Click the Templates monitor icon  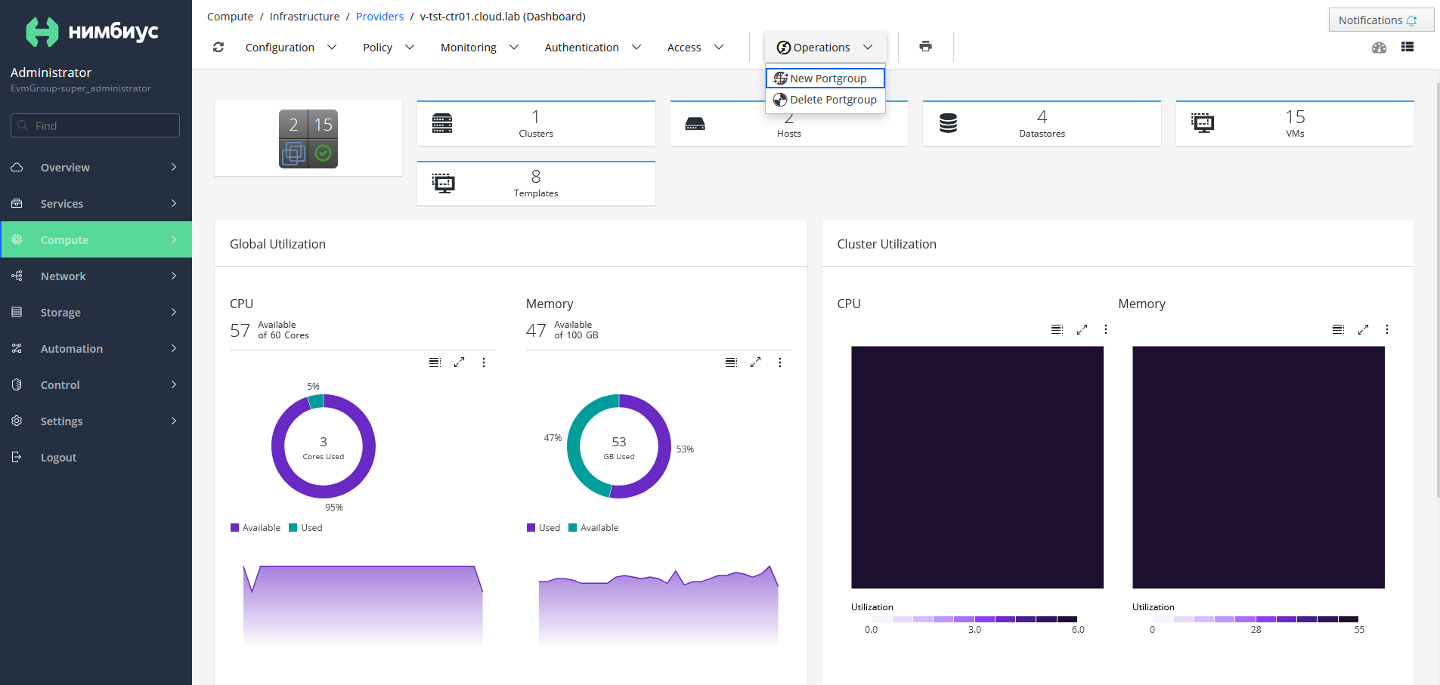(444, 184)
